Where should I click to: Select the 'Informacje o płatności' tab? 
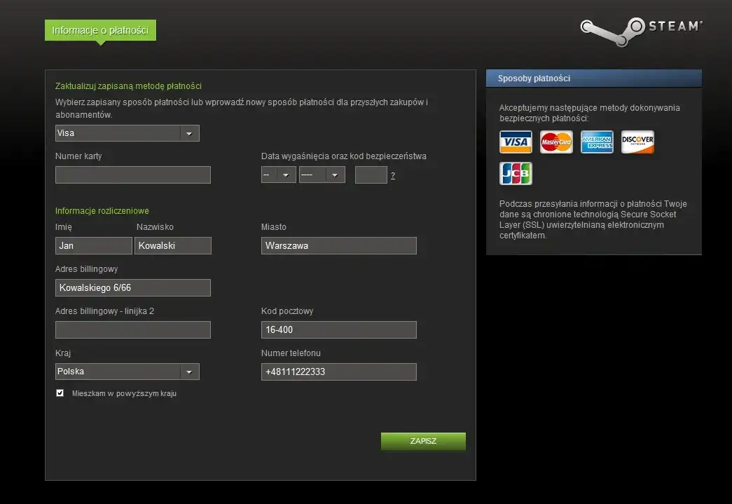tap(99, 31)
